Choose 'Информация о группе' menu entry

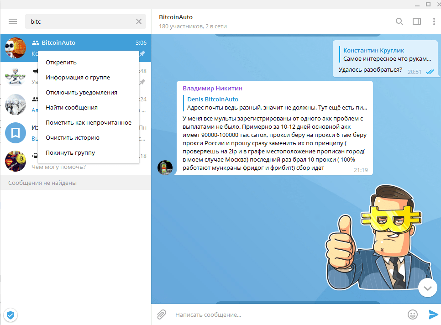89,78
